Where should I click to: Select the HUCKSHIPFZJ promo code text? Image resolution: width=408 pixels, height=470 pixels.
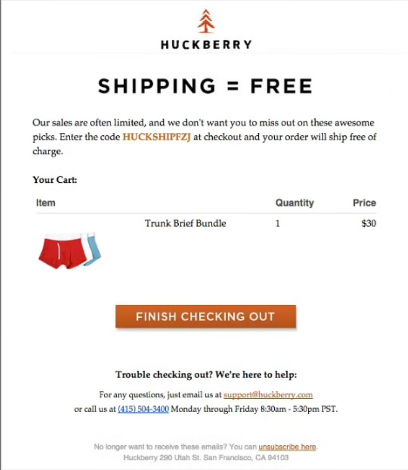pyautogui.click(x=156, y=137)
